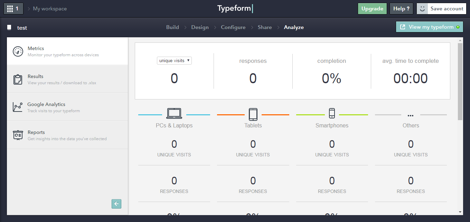
Task: Click the Metrics gauge icon
Action: (18, 51)
